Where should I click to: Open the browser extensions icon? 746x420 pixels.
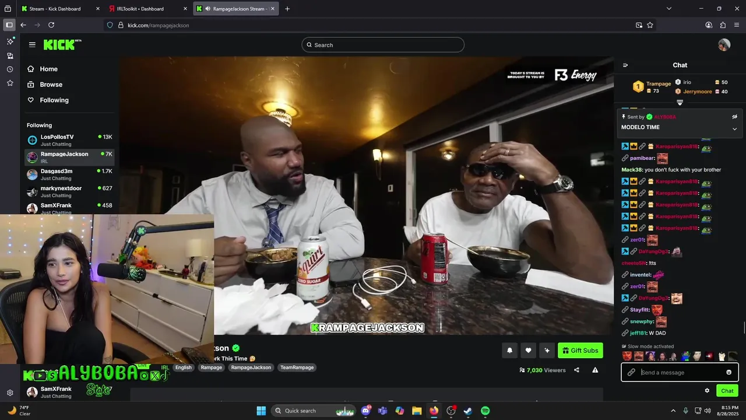pos(723,25)
